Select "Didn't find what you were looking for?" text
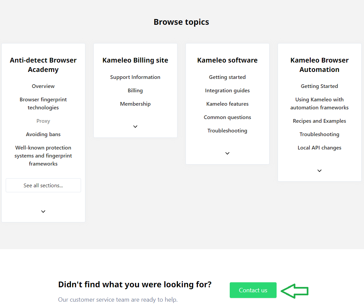Screen dimensions: 364x304 pyautogui.click(x=135, y=285)
